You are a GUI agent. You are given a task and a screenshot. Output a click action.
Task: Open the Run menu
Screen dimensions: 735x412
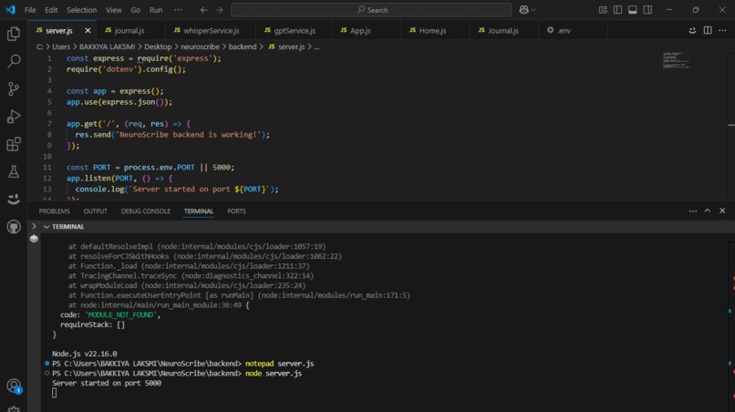[156, 10]
